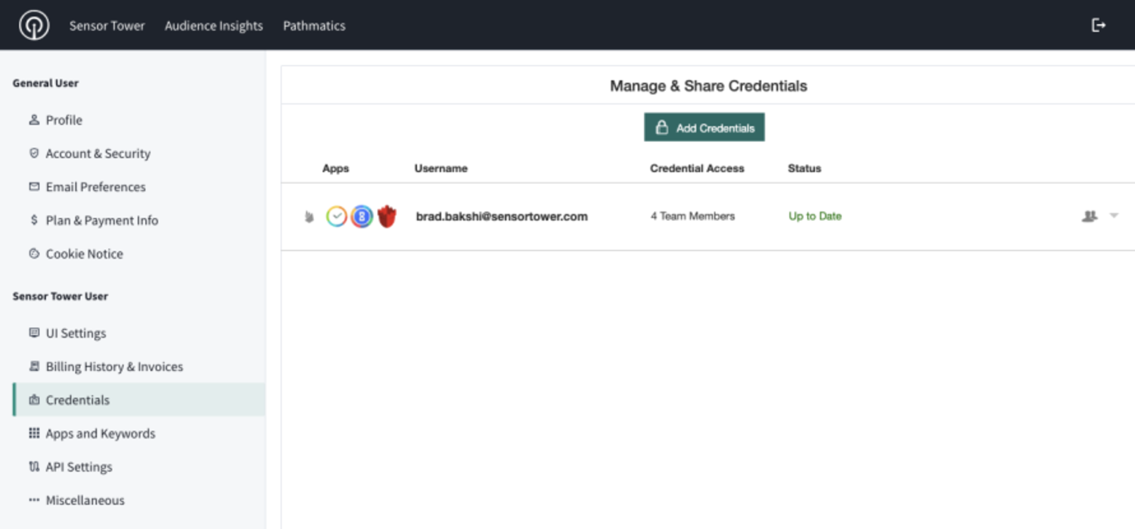Click the Billing History receipt icon
Image resolution: width=1135 pixels, height=529 pixels.
[34, 366]
